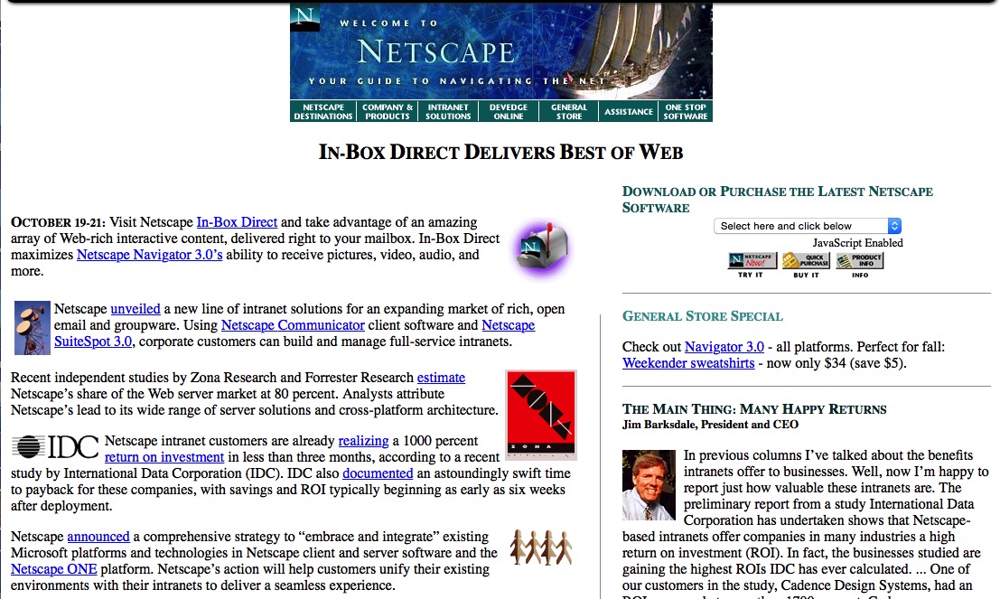The width and height of the screenshot is (1000, 599).
Task: Click the Netscape Now Try It button
Action: [x=752, y=265]
